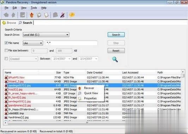Open the View menu
Viewport: 188px width, 134px height.
pos(24,8)
